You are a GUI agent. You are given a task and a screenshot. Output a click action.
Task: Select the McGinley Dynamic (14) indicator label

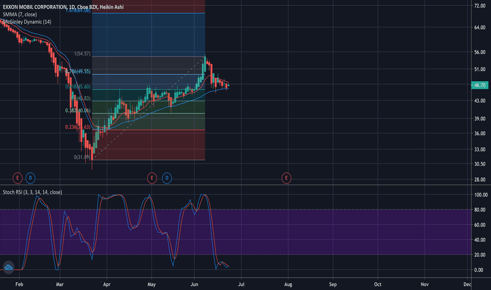[x=27, y=22]
